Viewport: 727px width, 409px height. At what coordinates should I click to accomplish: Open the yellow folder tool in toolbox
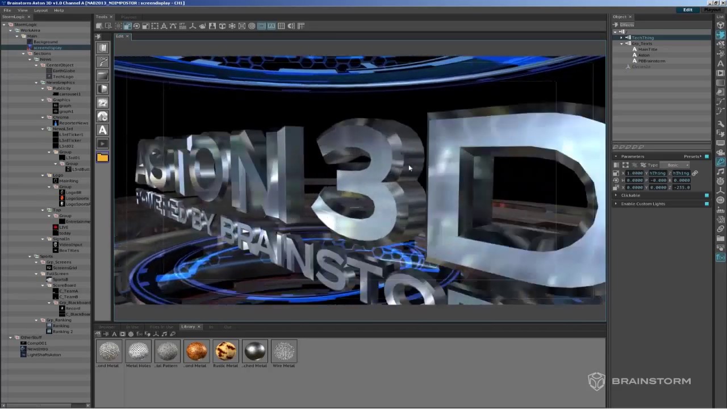click(103, 157)
